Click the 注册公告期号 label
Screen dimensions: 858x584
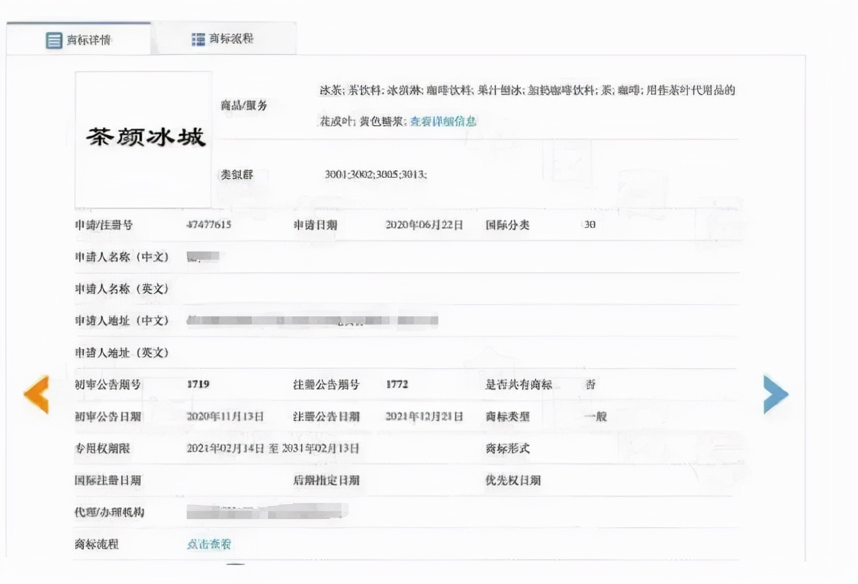(326, 385)
